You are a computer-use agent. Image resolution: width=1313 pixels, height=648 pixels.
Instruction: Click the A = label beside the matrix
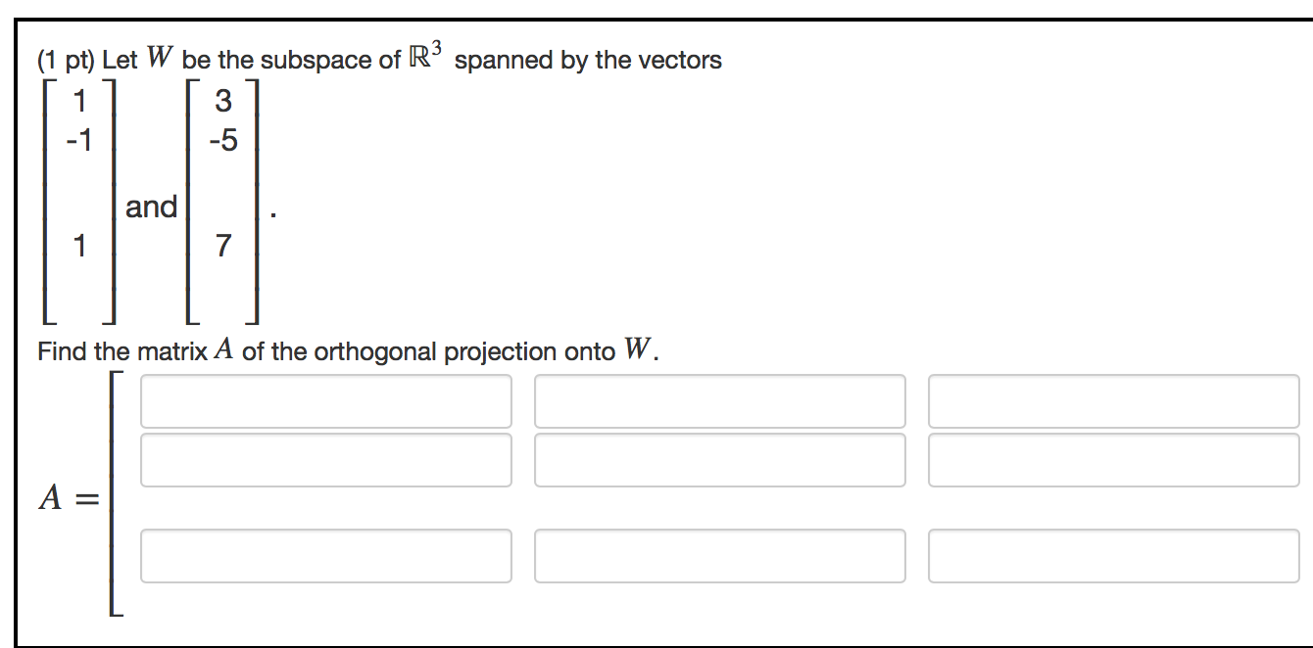[66, 497]
